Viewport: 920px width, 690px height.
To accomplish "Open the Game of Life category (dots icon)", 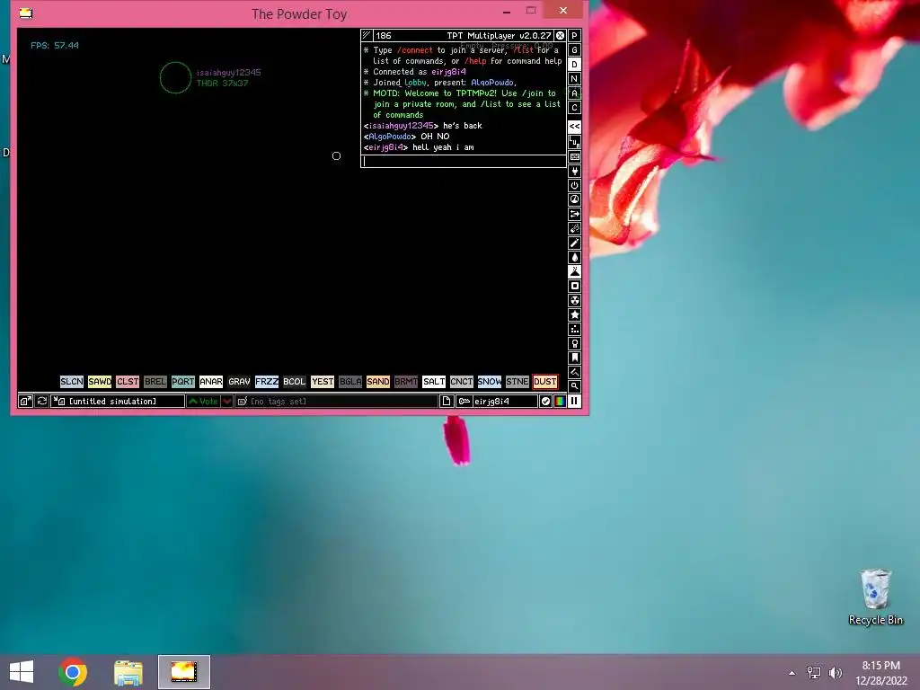I will pos(574,329).
